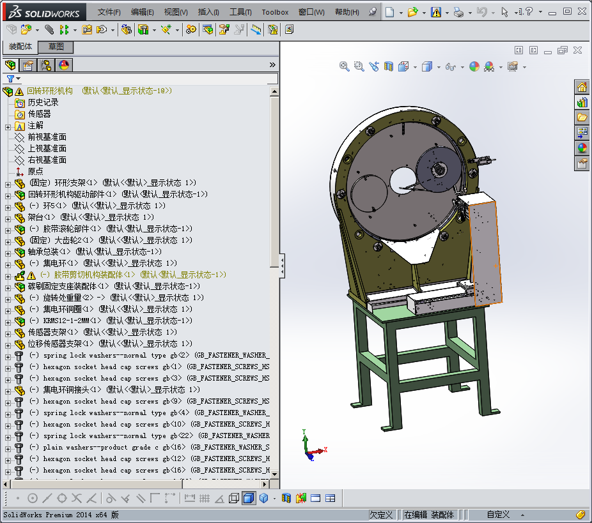Click the Edit Appearance color ball icon
This screenshot has height=523, width=592.
tap(474, 67)
